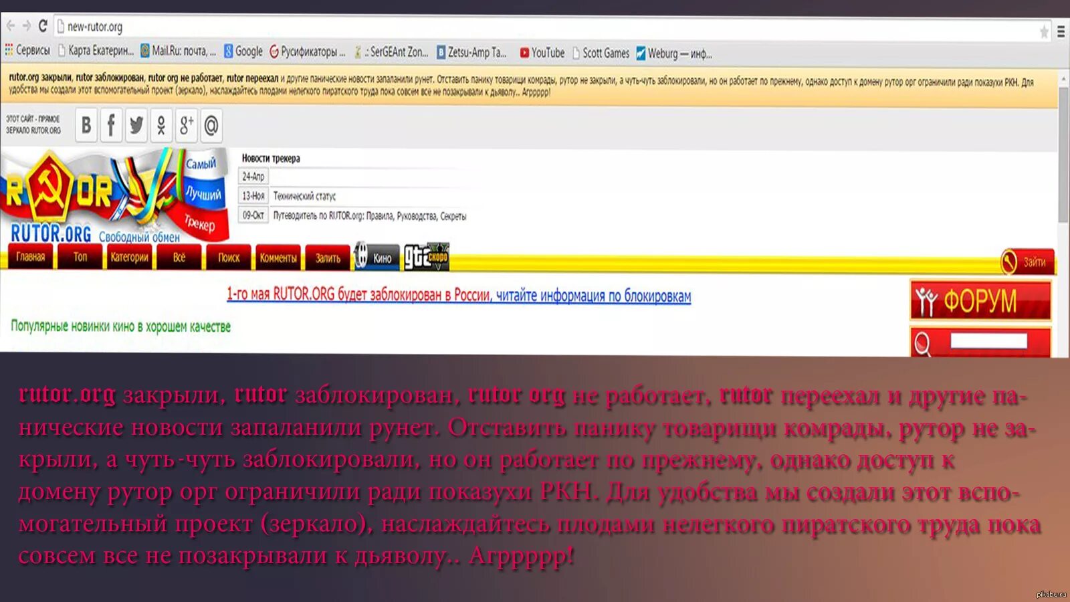Open Карта Екатерин... bookmark
Screen dimensions: 1070x602
[x=96, y=50]
